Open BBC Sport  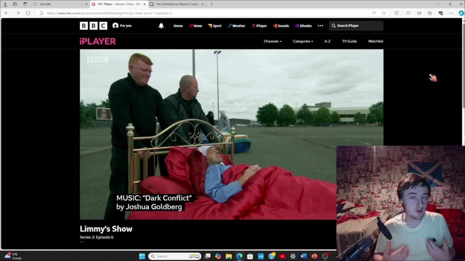click(215, 26)
